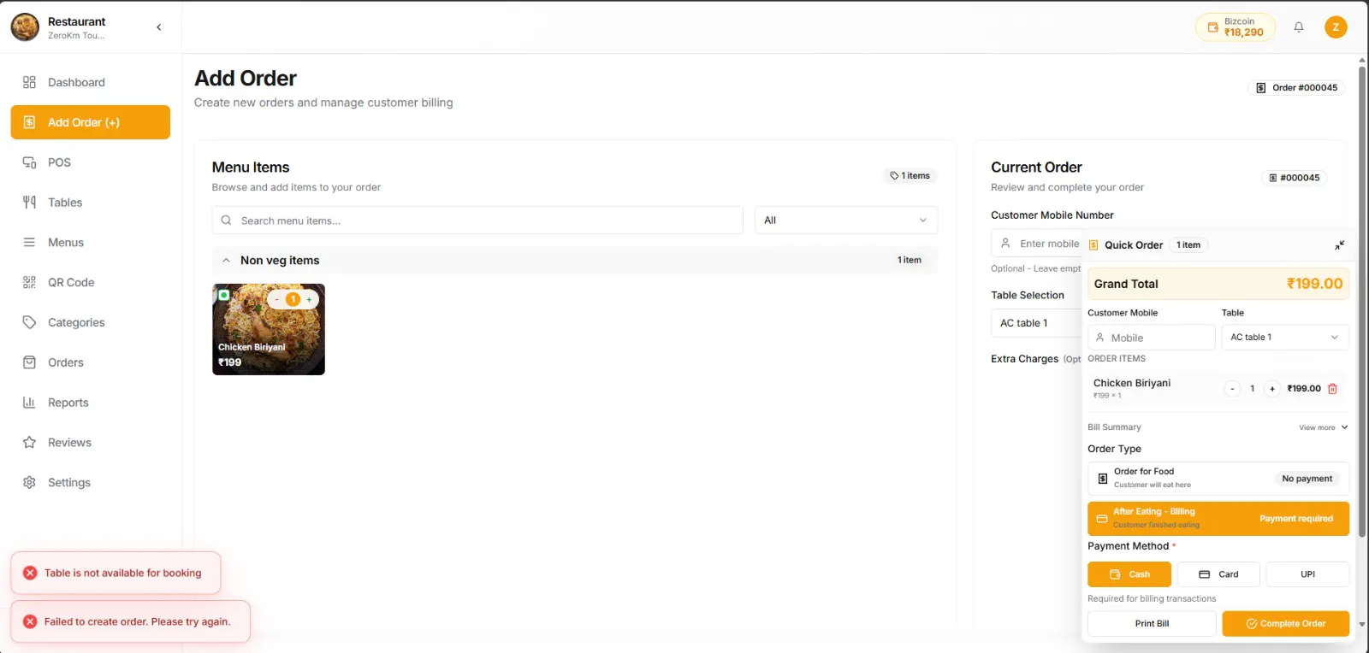Open Settings from the sidebar

click(90, 483)
